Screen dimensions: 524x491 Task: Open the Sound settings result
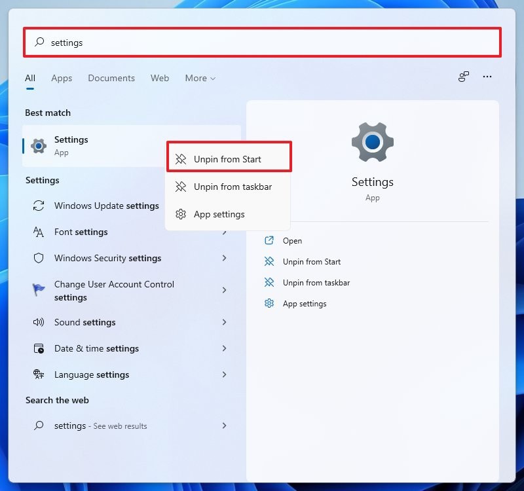pos(132,322)
